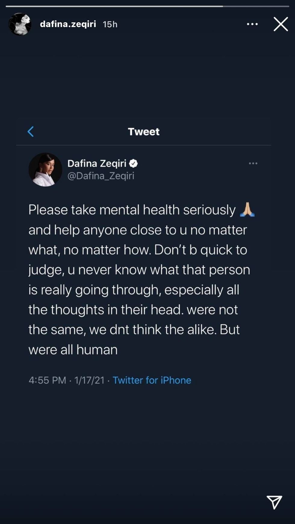Viewport: 295px width, 524px height.
Task: Open the @Dafina_Zeqiri handle
Action: 101,176
